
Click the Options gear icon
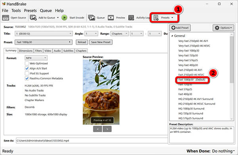[217, 28]
